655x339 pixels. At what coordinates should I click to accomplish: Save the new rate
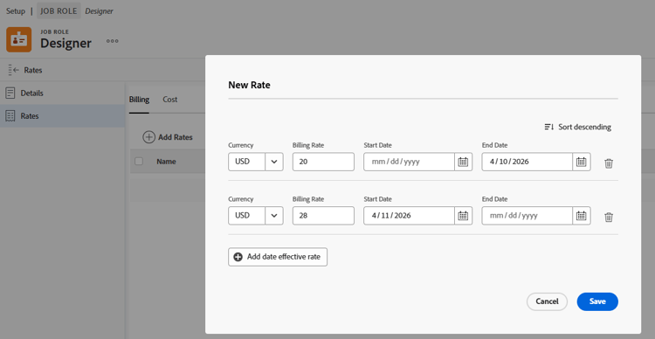click(x=597, y=301)
